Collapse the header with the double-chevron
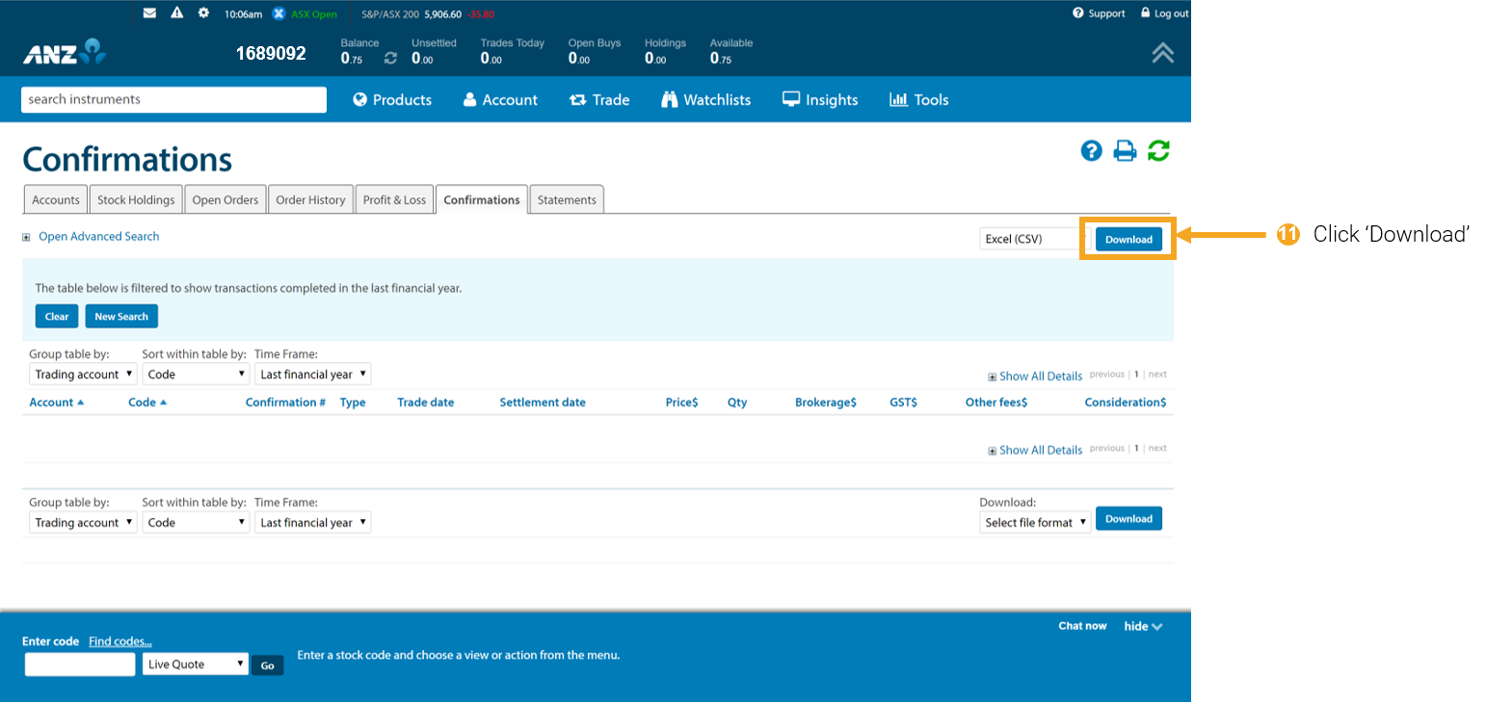 tap(1162, 53)
